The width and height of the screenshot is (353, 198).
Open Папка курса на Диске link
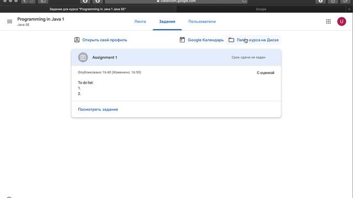pyautogui.click(x=258, y=40)
